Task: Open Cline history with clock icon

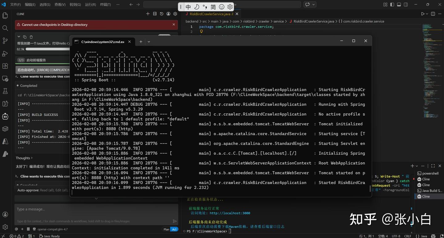Action: pyautogui.click(x=162, y=14)
